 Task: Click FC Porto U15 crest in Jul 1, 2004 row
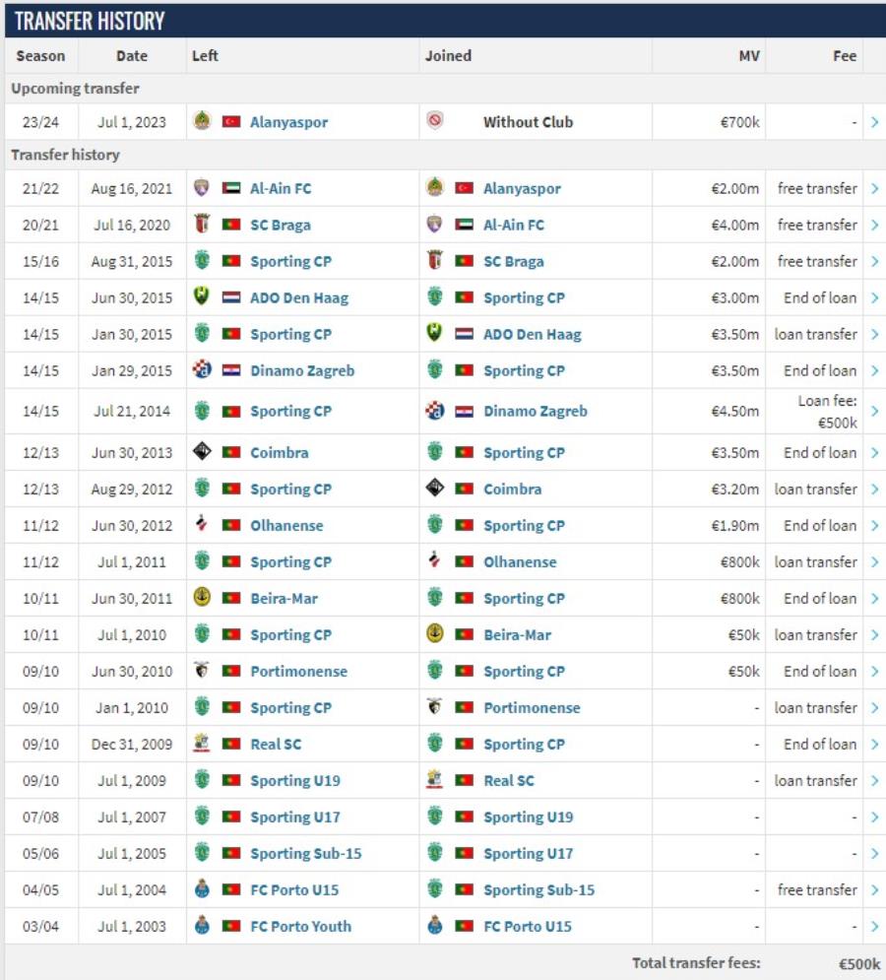(202, 888)
